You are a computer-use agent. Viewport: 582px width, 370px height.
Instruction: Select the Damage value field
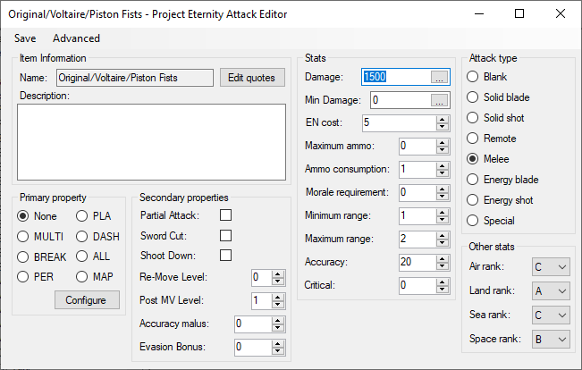click(x=396, y=77)
